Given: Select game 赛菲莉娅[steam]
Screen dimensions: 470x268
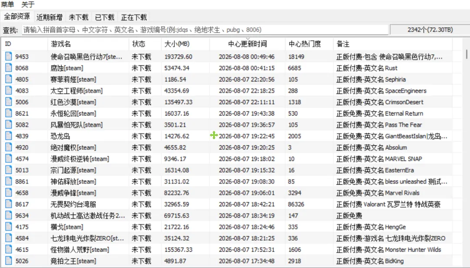Looking at the screenshot, I should 74,80.
